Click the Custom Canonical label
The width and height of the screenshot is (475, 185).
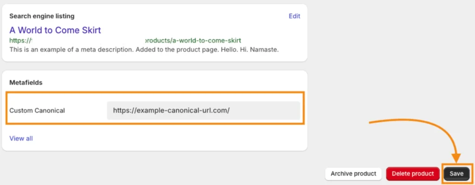pyautogui.click(x=37, y=111)
